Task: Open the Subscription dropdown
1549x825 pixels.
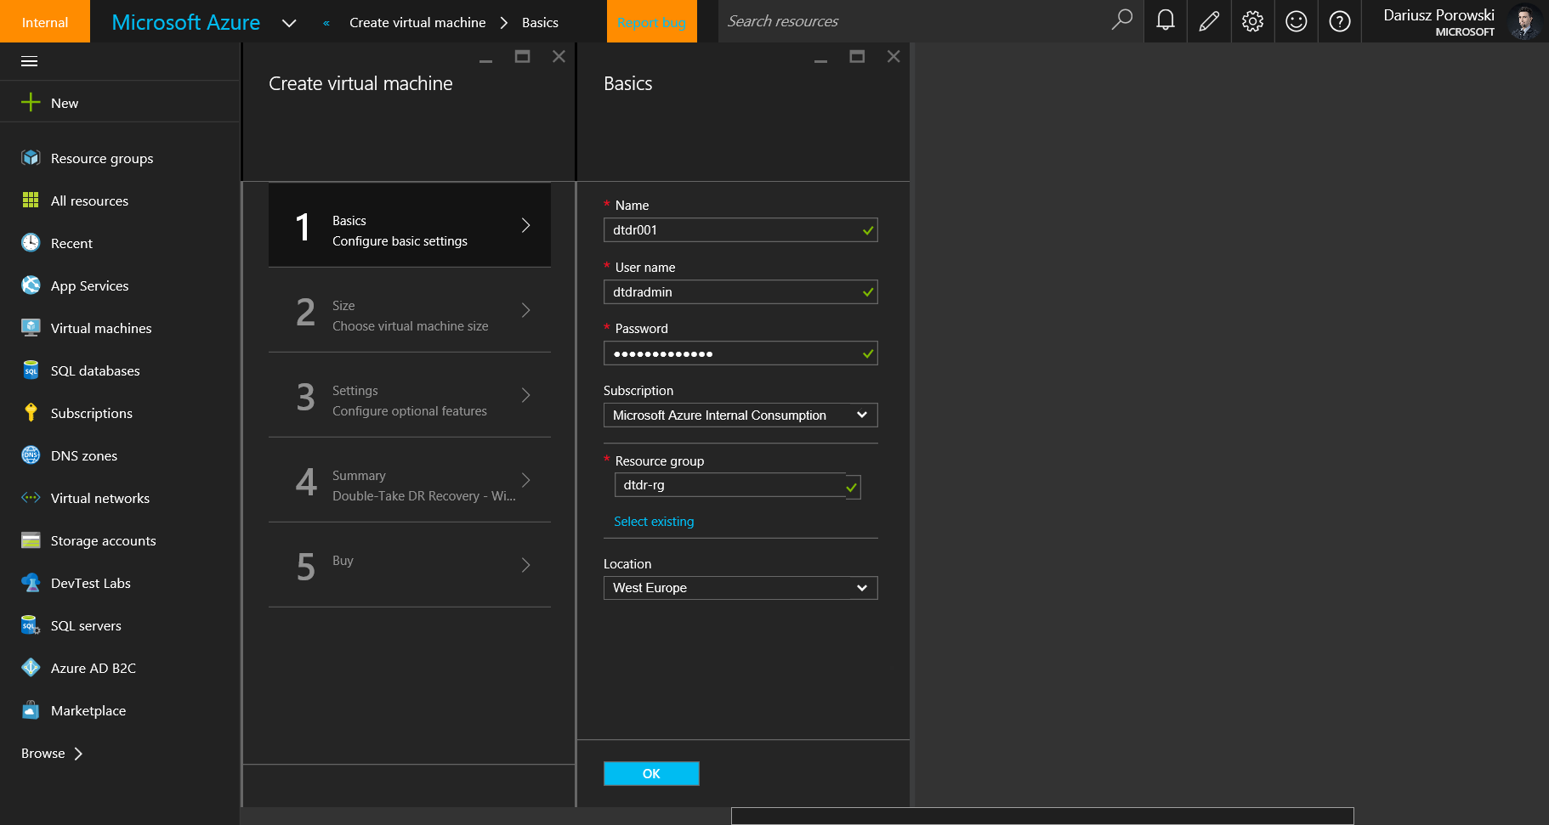Action: [x=740, y=415]
